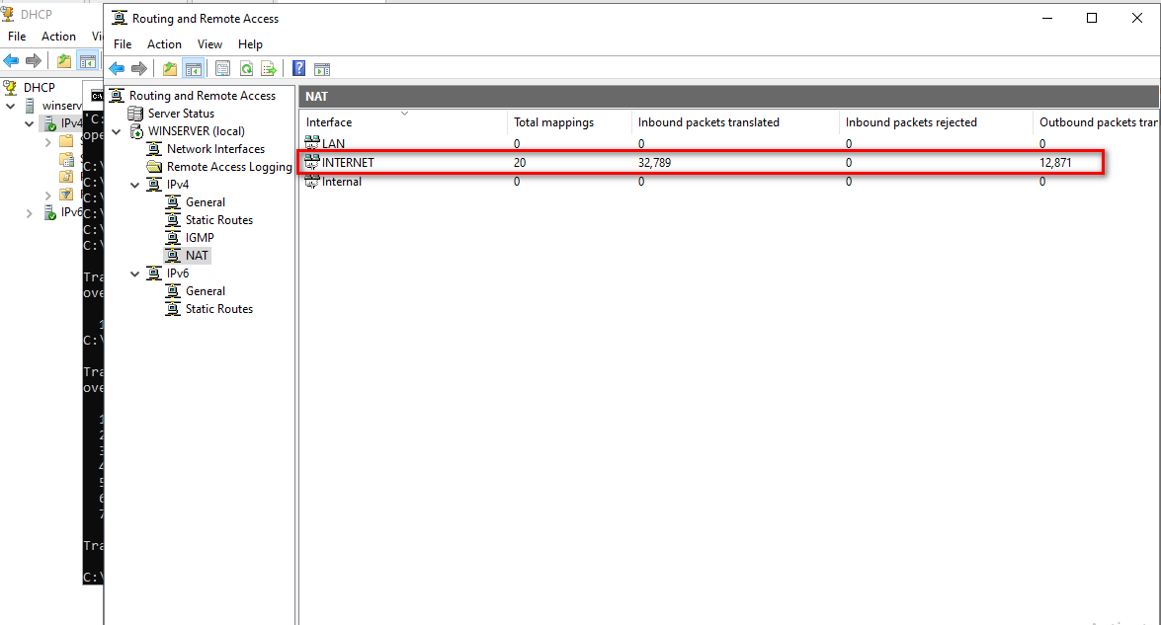Screen dimensions: 1161x625
Task: Select IGMP under IPv4
Action: pyautogui.click(x=199, y=238)
